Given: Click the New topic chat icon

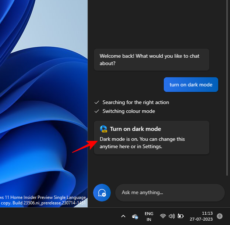Looking at the screenshot, I should click(x=102, y=193).
